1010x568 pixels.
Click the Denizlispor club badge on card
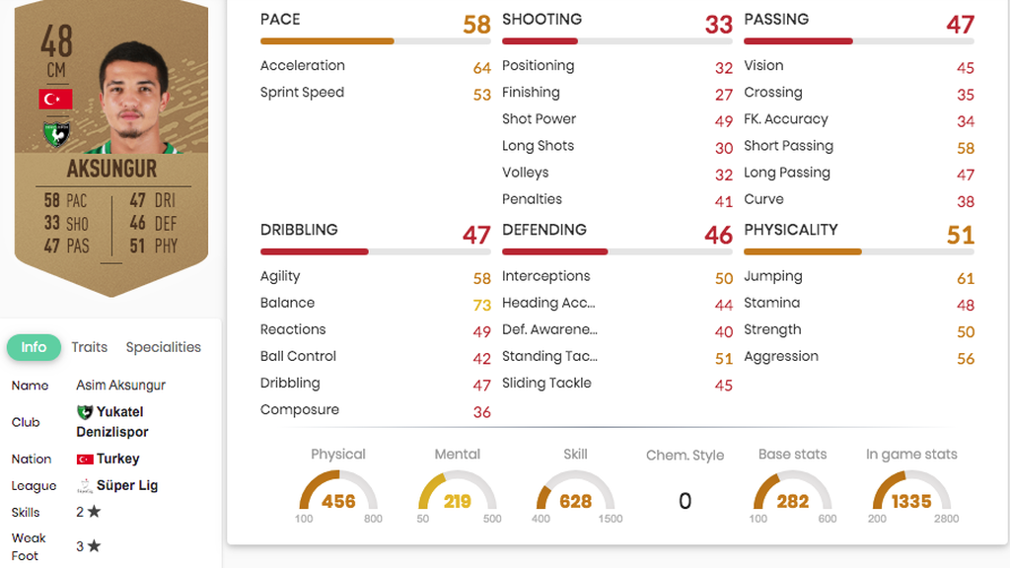click(x=56, y=134)
